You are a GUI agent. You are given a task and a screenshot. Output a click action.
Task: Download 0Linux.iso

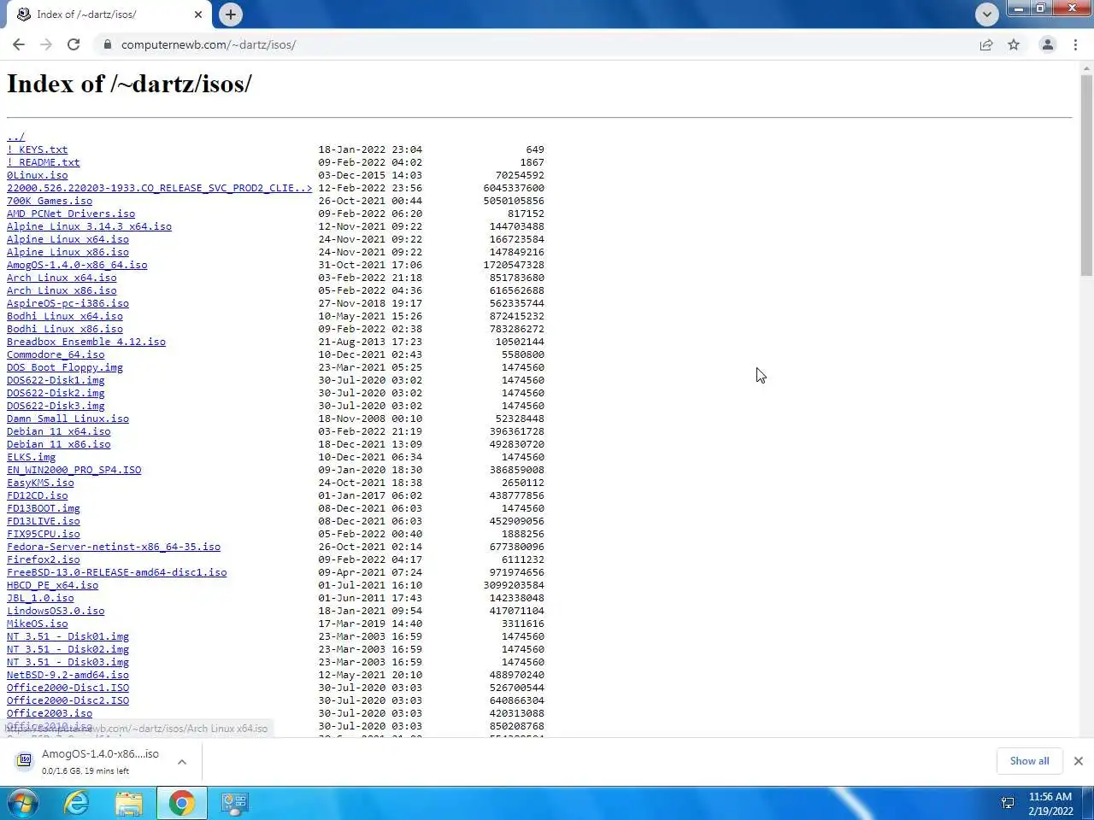coord(37,175)
